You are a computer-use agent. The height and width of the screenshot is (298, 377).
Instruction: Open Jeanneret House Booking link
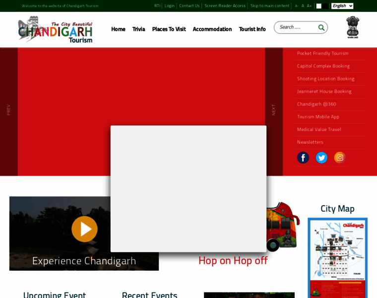pos(324,91)
